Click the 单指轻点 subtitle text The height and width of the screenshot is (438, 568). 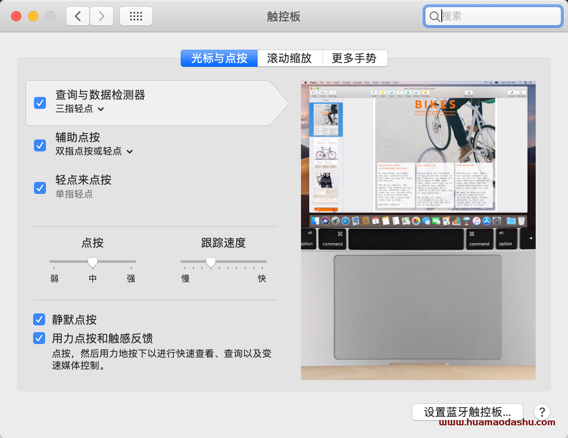[x=74, y=194]
